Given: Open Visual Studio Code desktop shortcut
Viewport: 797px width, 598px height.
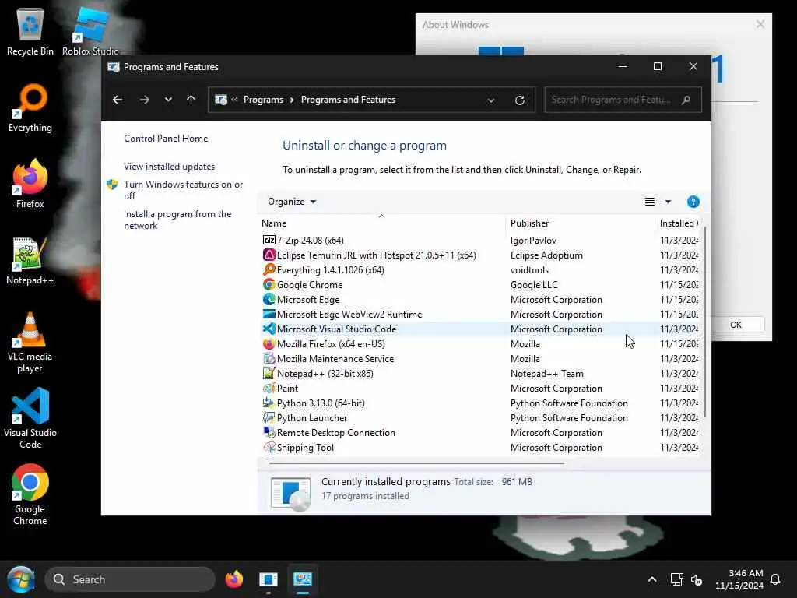Looking at the screenshot, I should (x=30, y=418).
